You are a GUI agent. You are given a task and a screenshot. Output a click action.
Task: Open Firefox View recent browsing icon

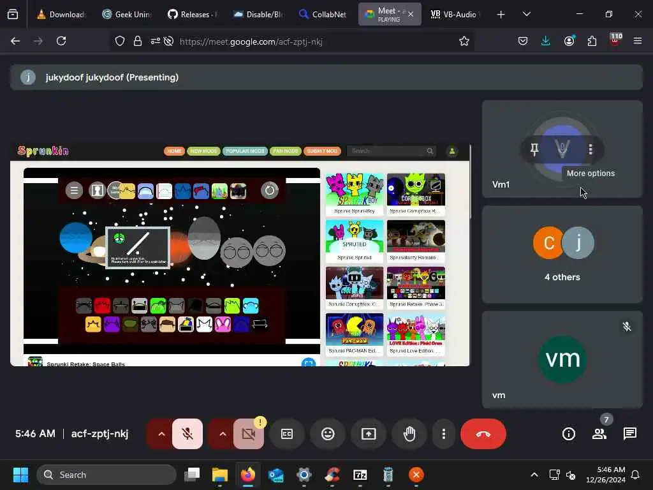click(x=13, y=14)
